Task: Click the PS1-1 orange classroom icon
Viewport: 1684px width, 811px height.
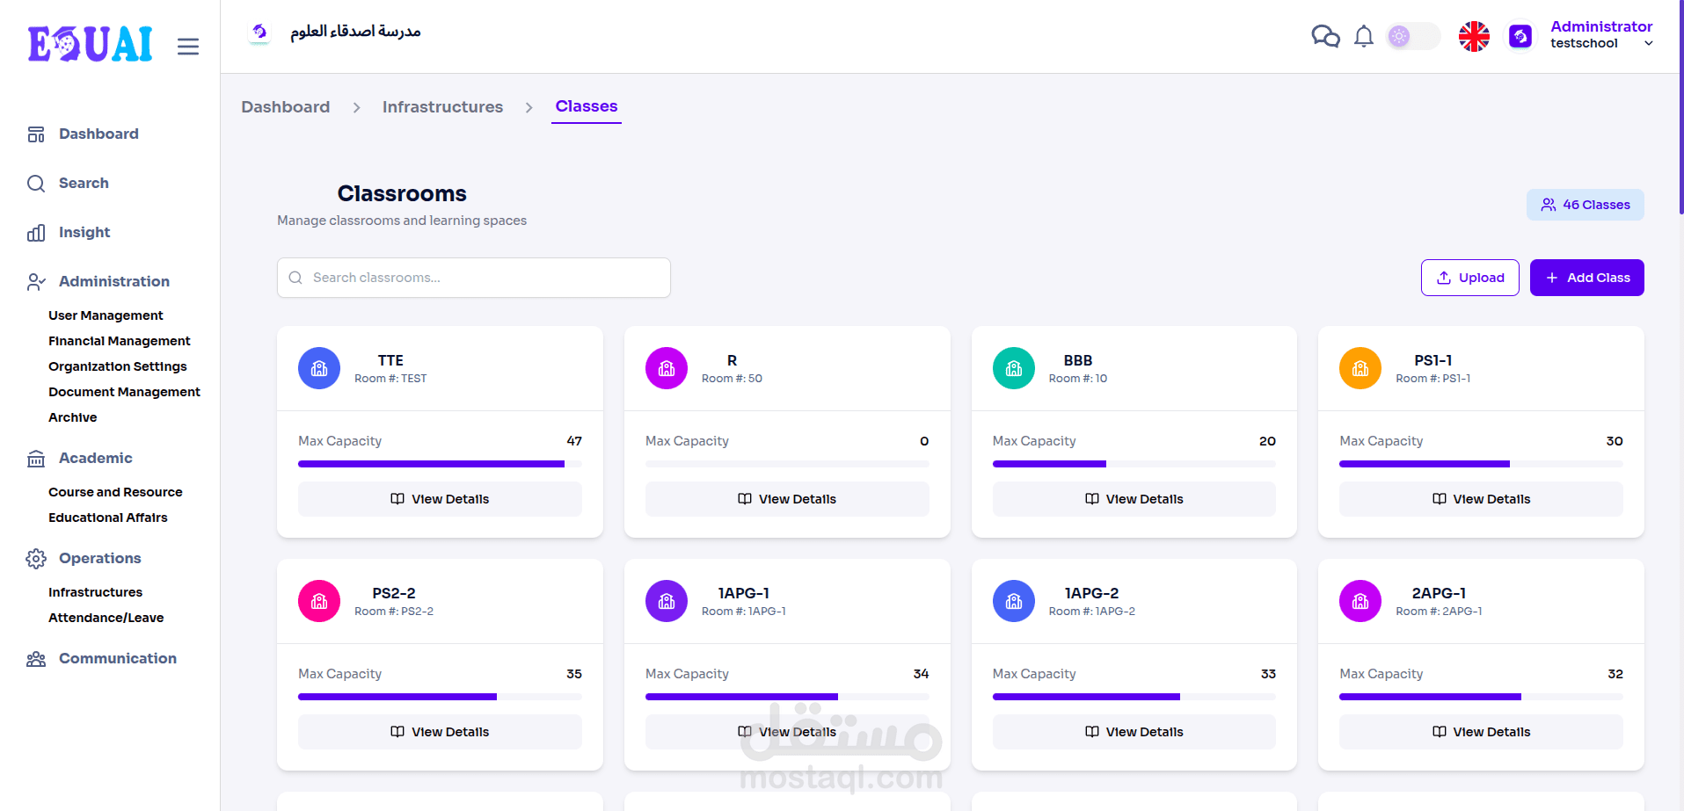Action: pyautogui.click(x=1360, y=368)
